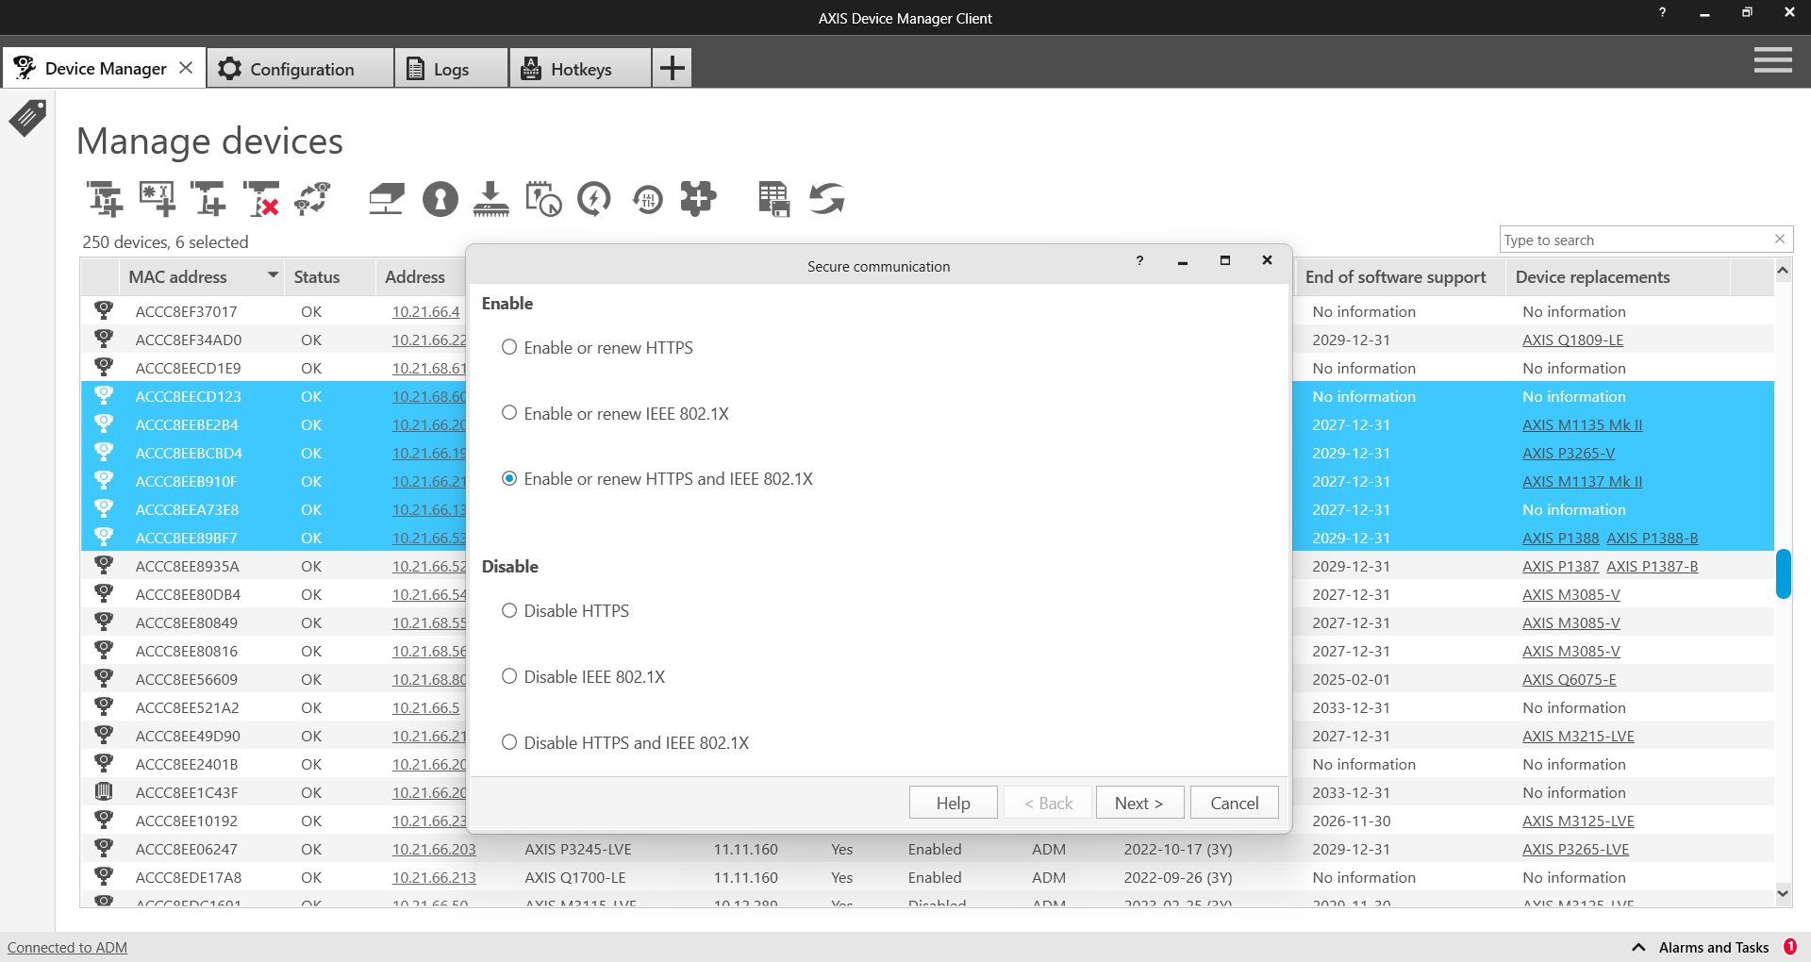
Task: Click the add single camera icon
Action: [208, 199]
